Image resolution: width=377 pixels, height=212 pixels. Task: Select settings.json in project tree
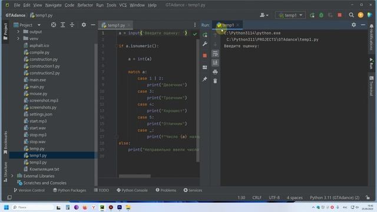[41, 114]
